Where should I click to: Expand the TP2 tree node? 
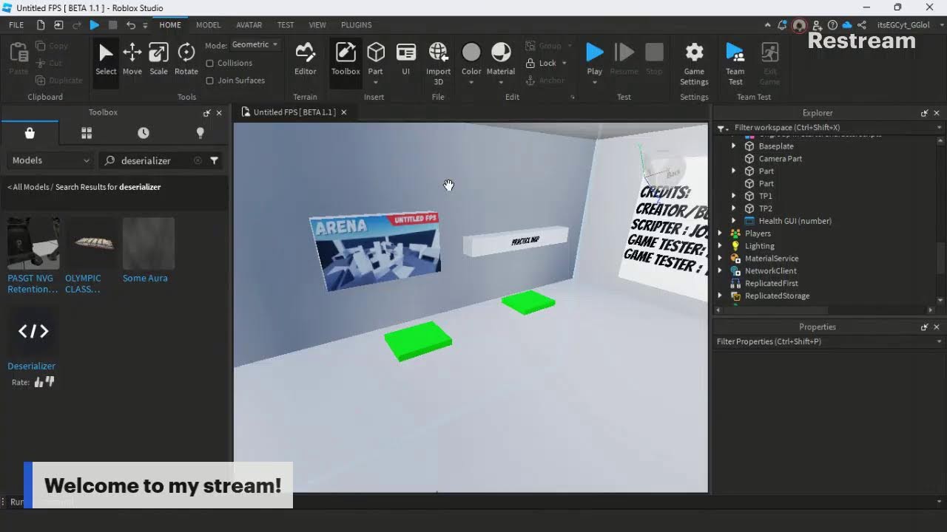(x=733, y=208)
